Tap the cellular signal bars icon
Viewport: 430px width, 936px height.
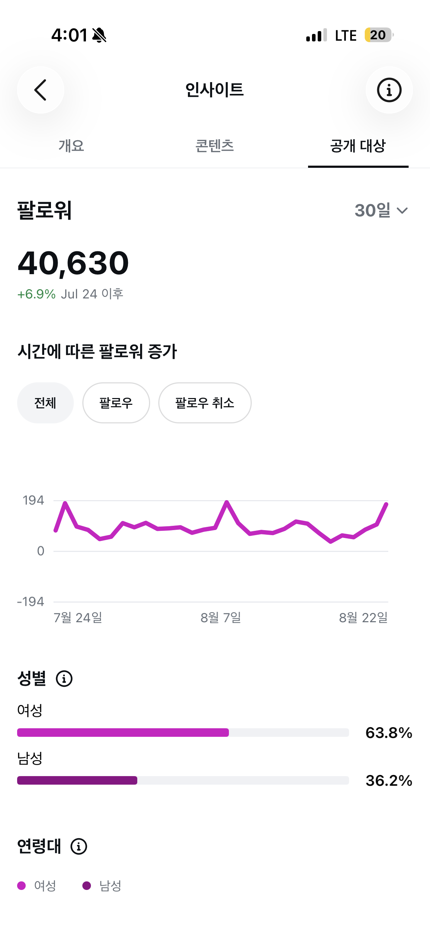(316, 35)
